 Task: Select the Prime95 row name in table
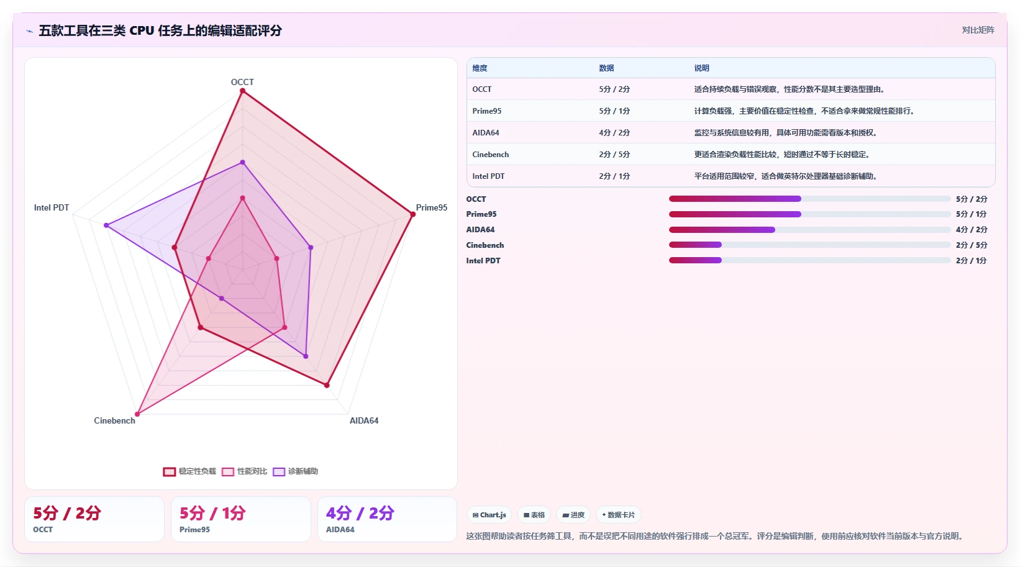click(487, 111)
